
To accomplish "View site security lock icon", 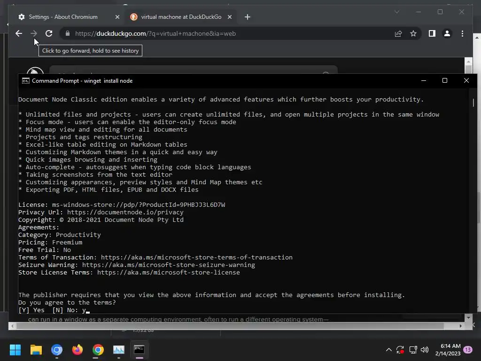I will pyautogui.click(x=68, y=33).
